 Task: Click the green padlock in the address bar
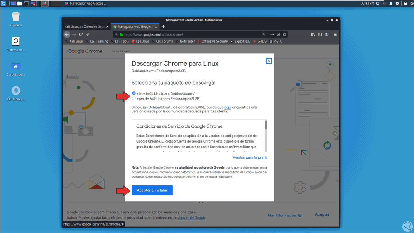coord(121,35)
